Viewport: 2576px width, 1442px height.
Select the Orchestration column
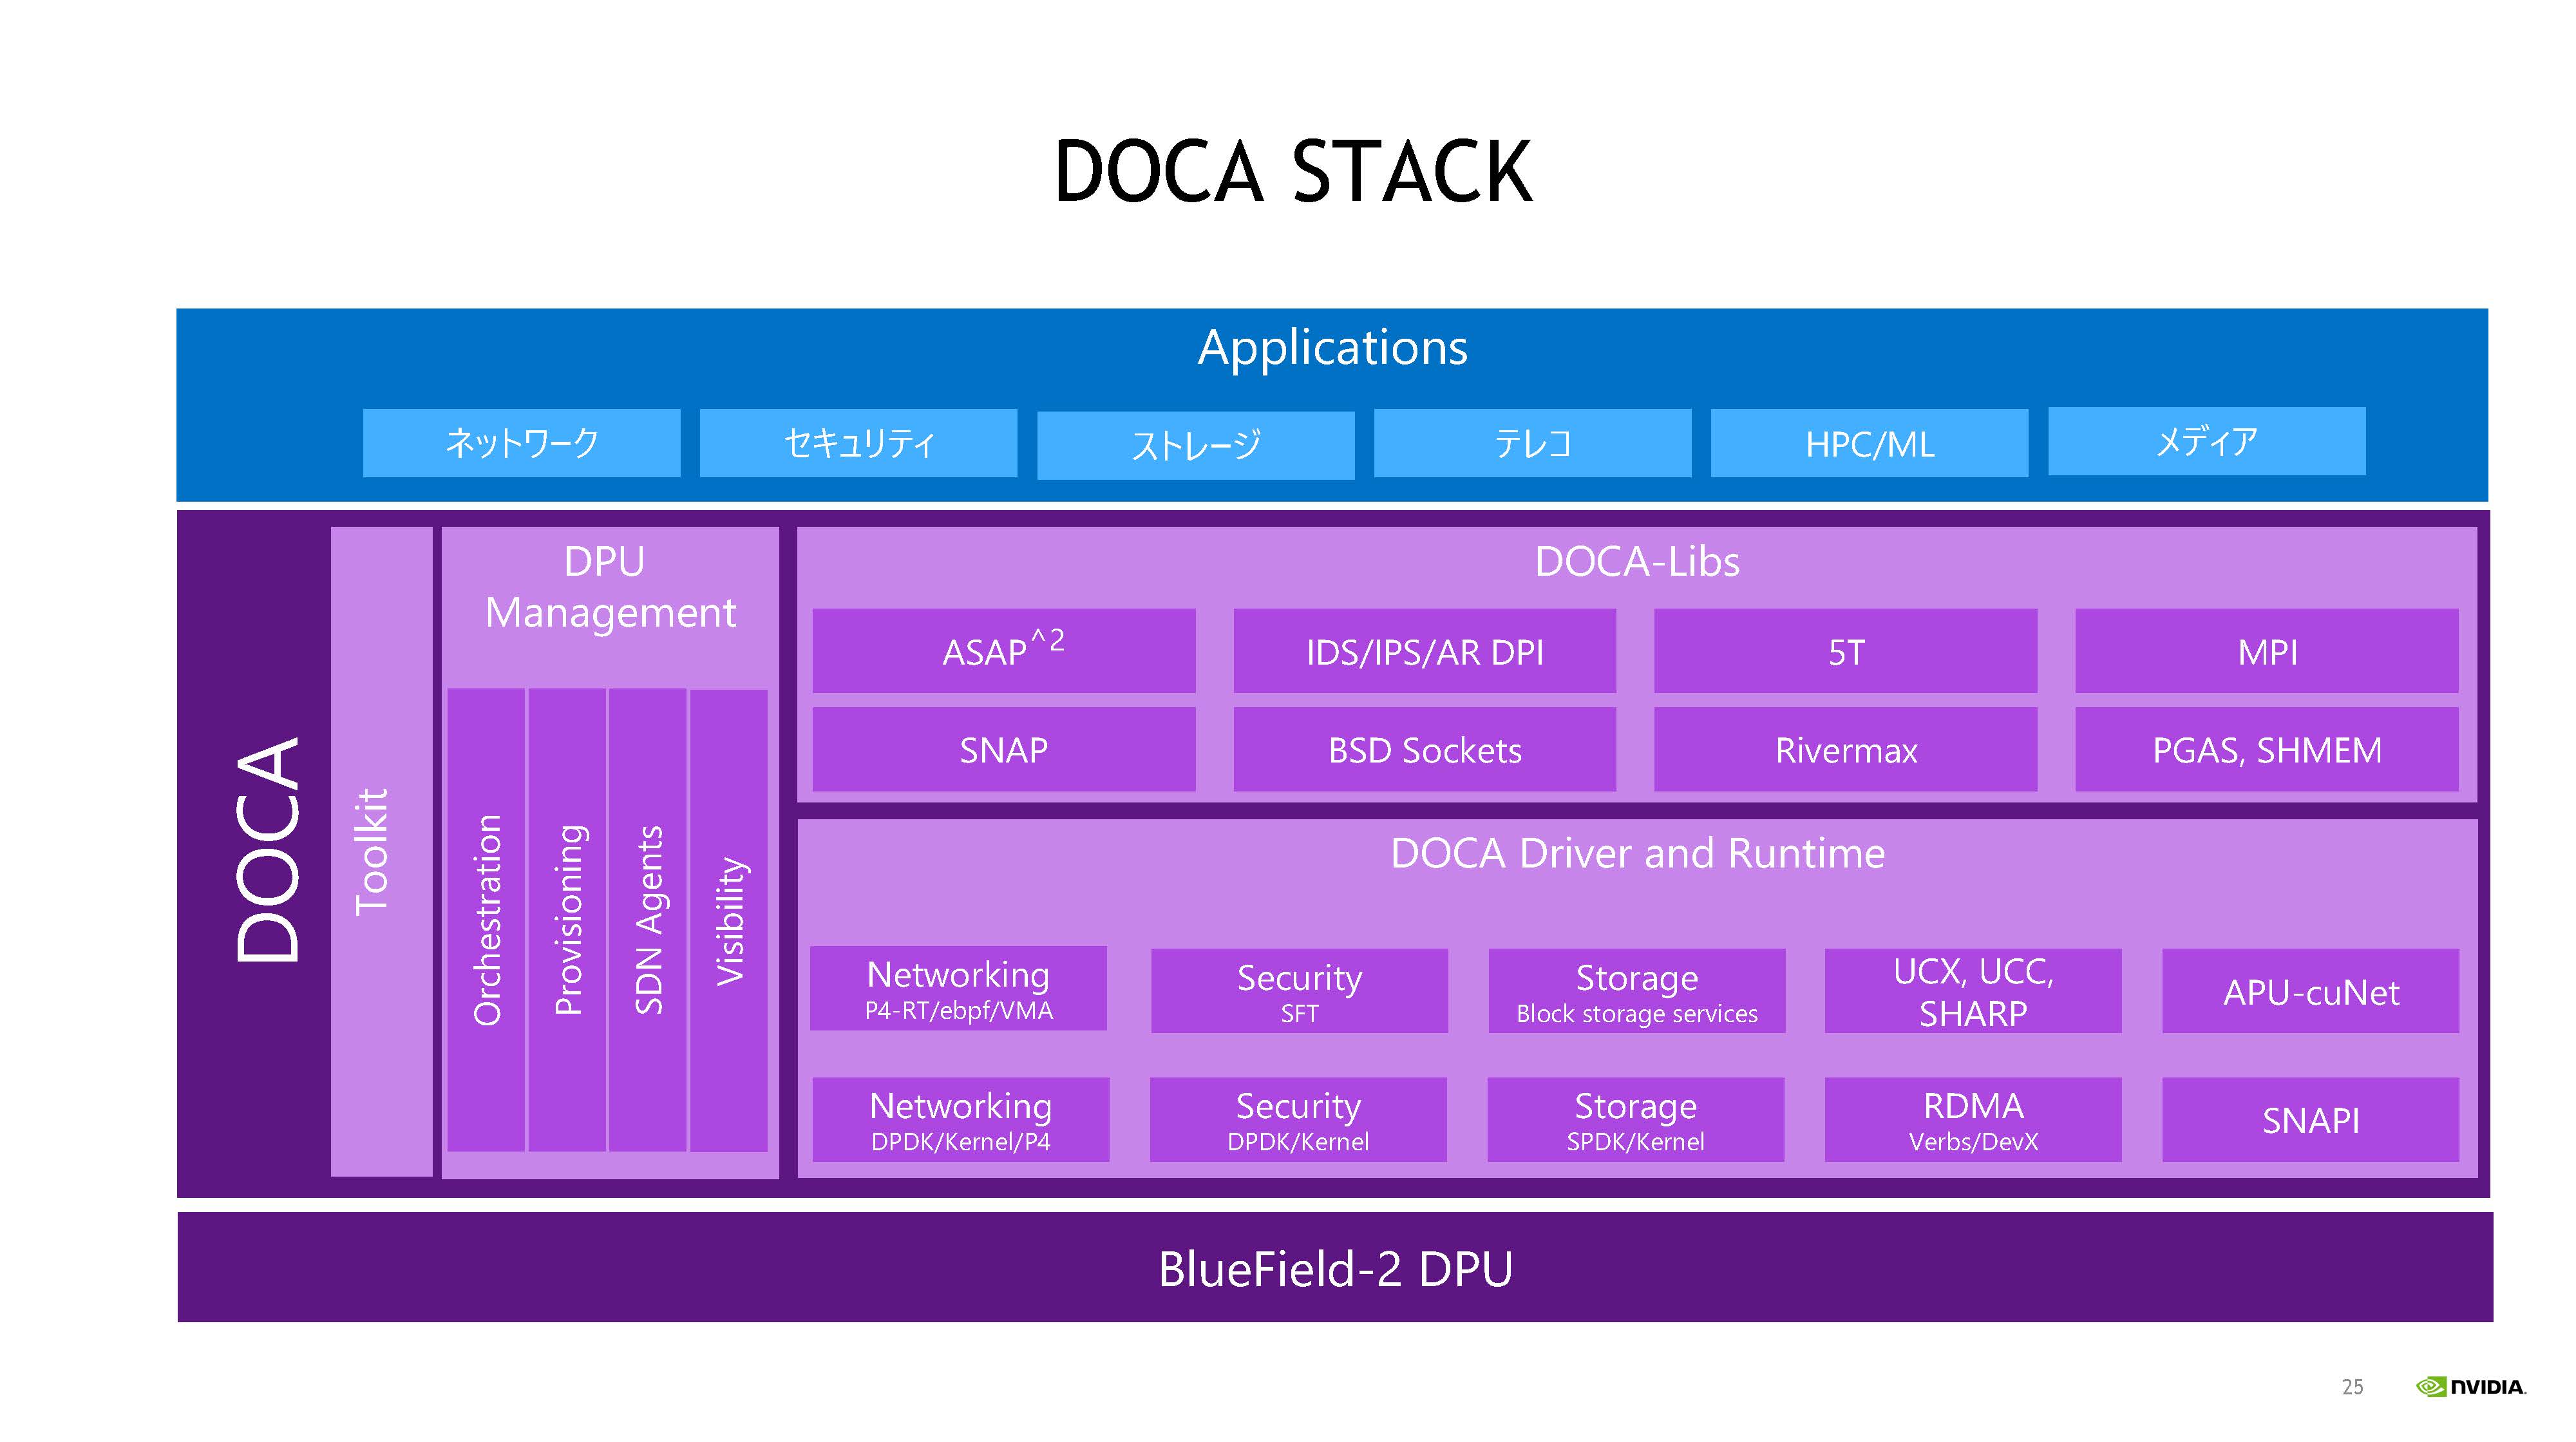[x=486, y=920]
